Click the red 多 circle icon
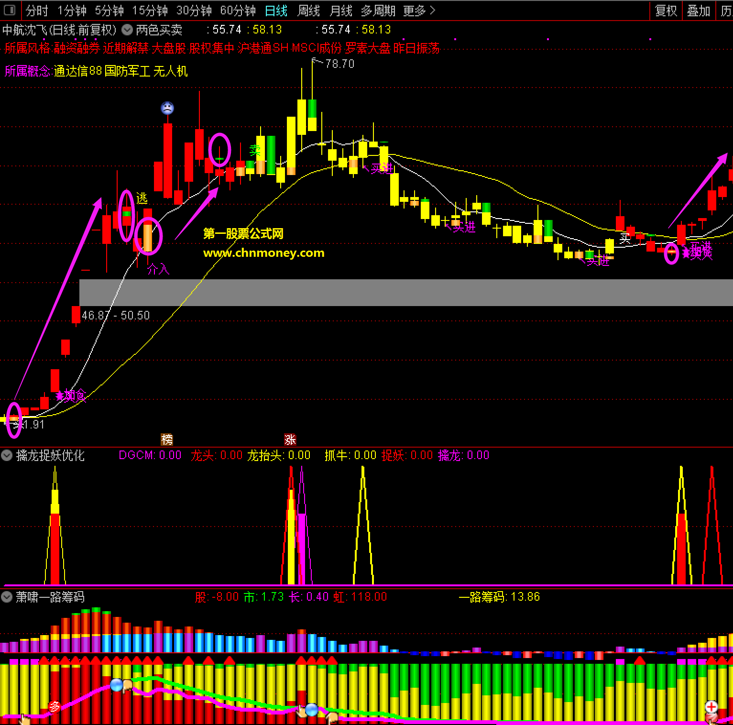Viewport: 733px width, 725px height. point(55,706)
